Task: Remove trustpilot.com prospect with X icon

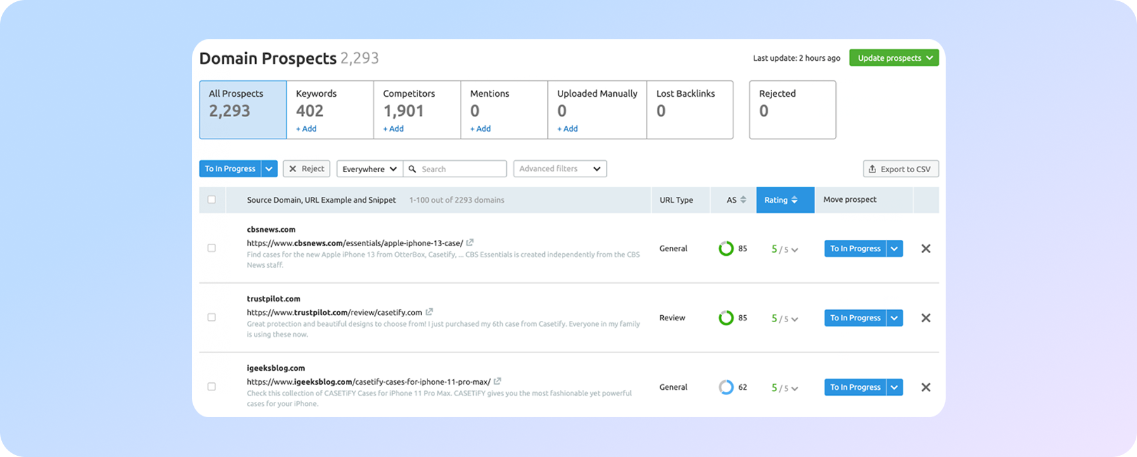Action: coord(925,318)
